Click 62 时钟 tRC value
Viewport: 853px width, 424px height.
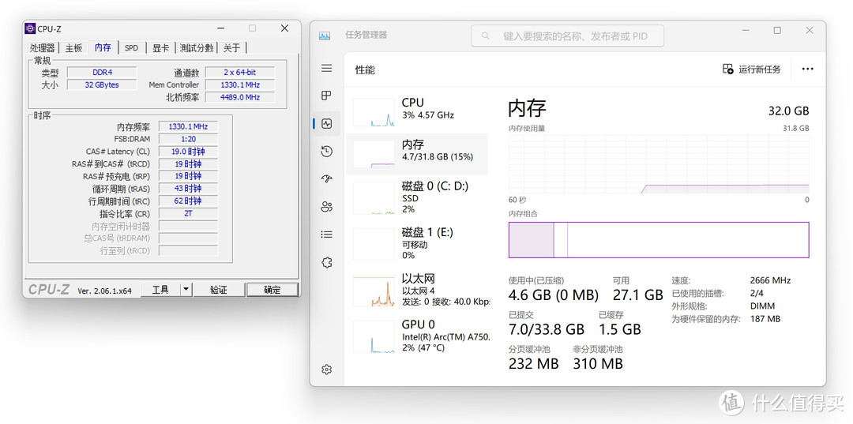click(x=188, y=201)
